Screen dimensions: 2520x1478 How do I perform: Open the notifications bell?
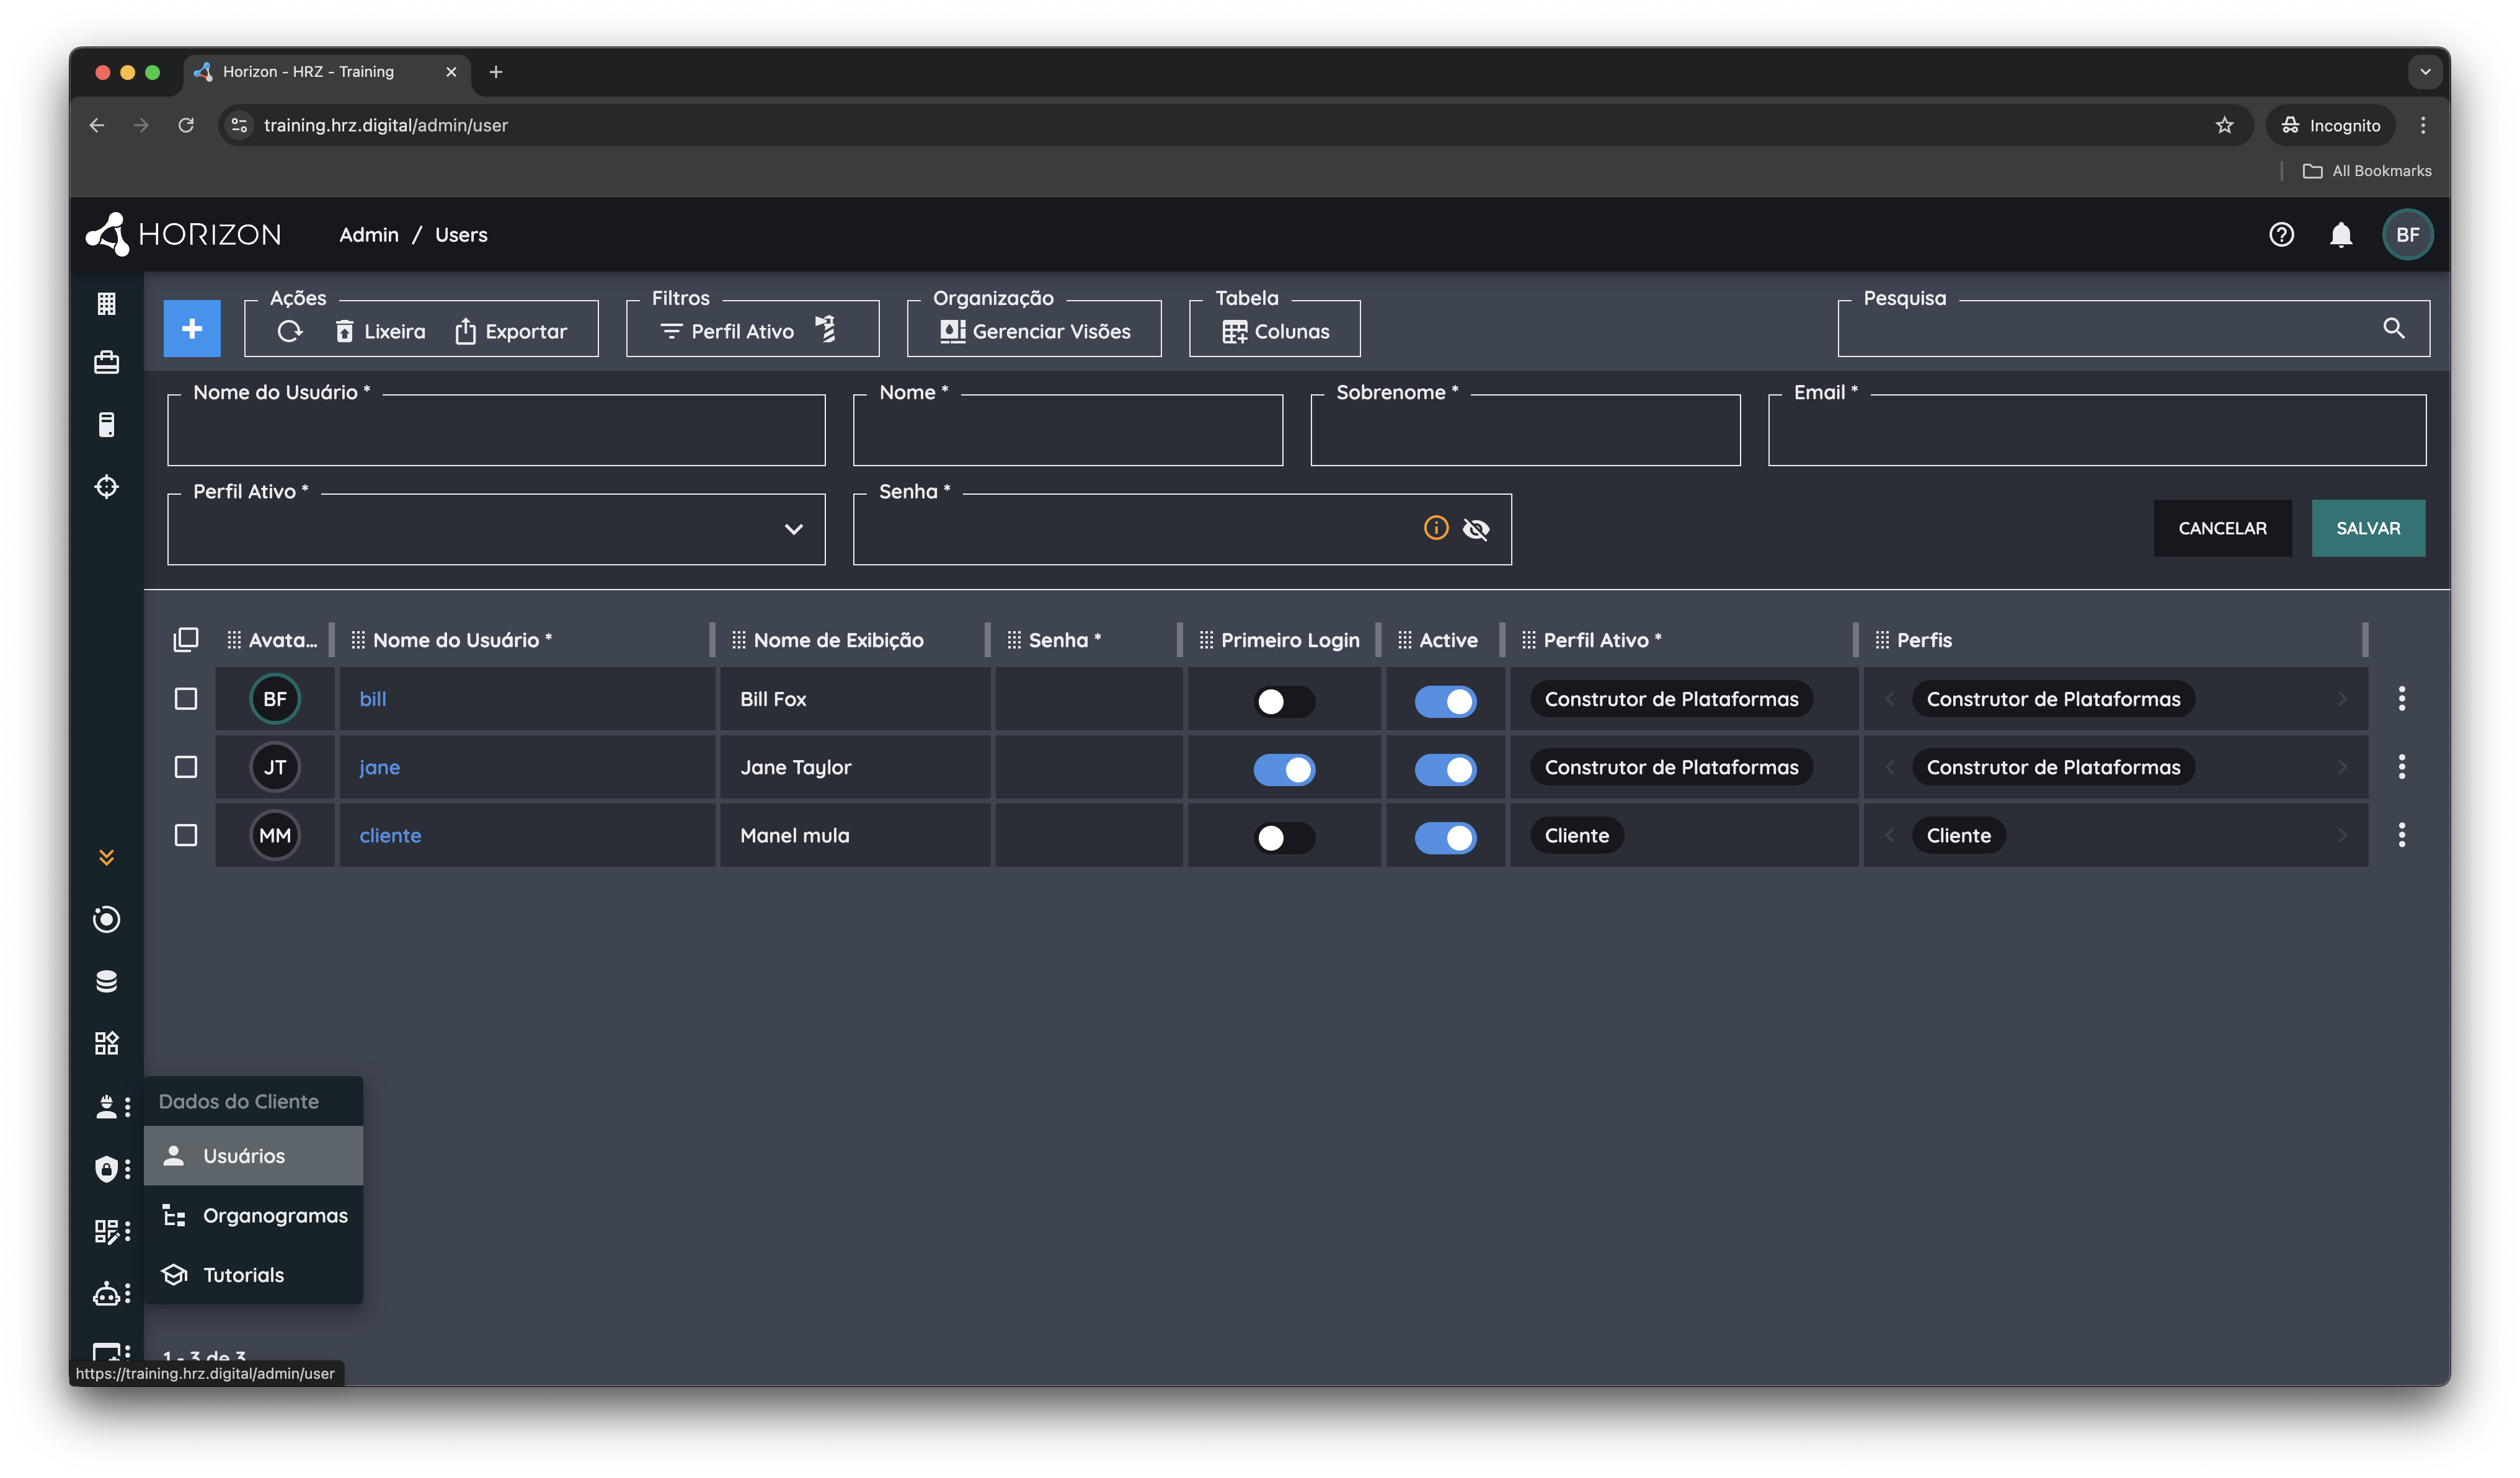(x=2341, y=235)
